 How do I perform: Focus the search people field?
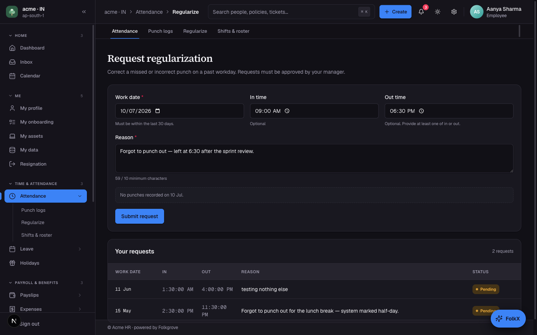291,12
